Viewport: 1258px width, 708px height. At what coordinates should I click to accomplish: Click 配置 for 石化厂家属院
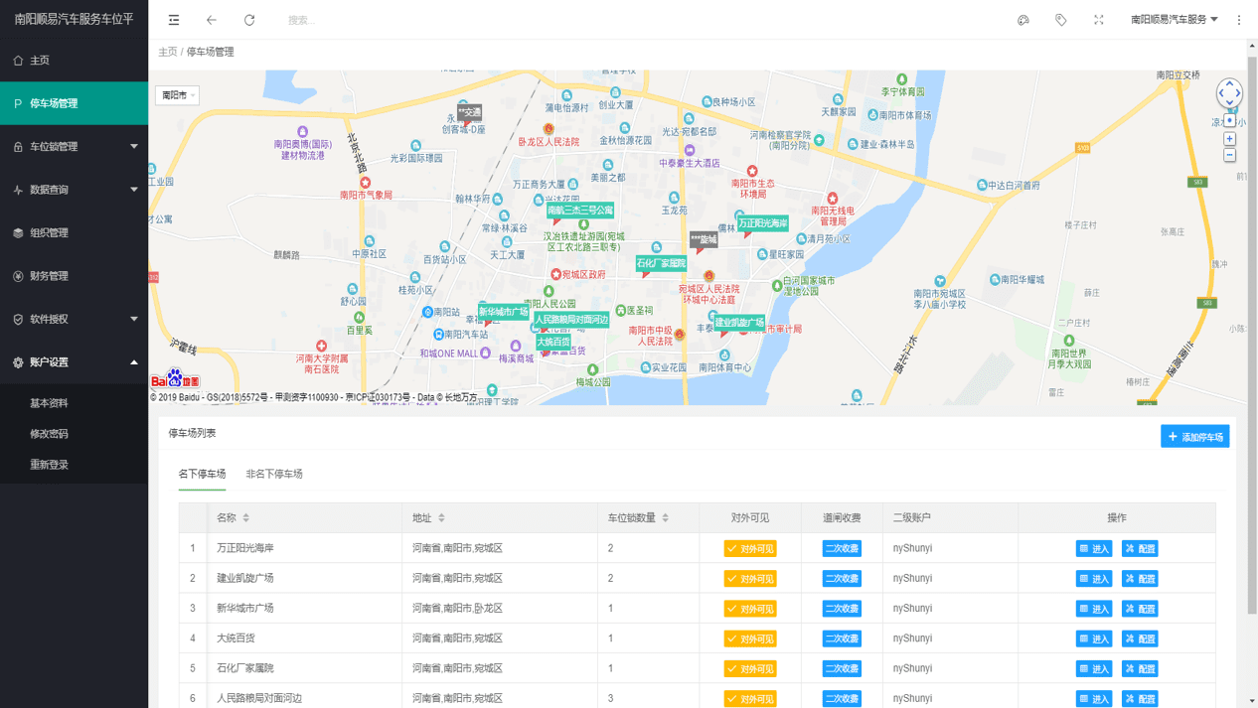(1140, 669)
